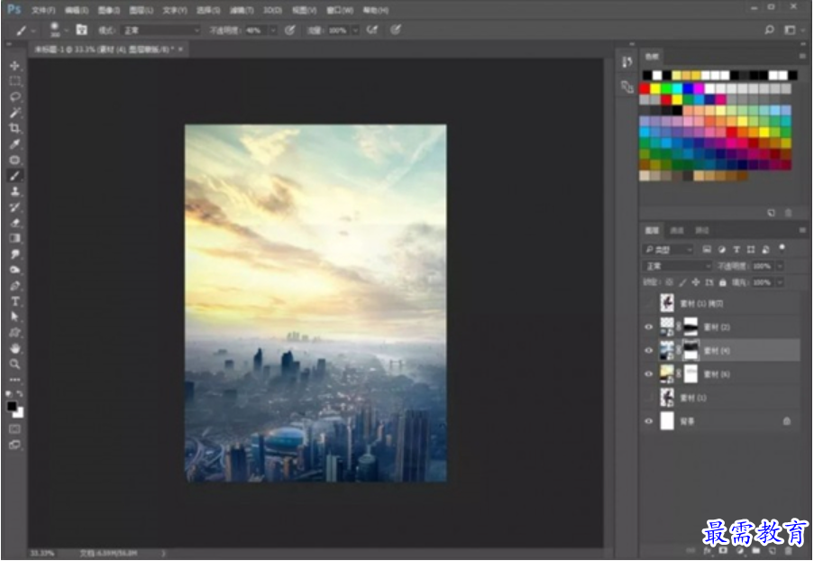Select the Smudge tool
This screenshot has width=814, height=561.
point(15,254)
